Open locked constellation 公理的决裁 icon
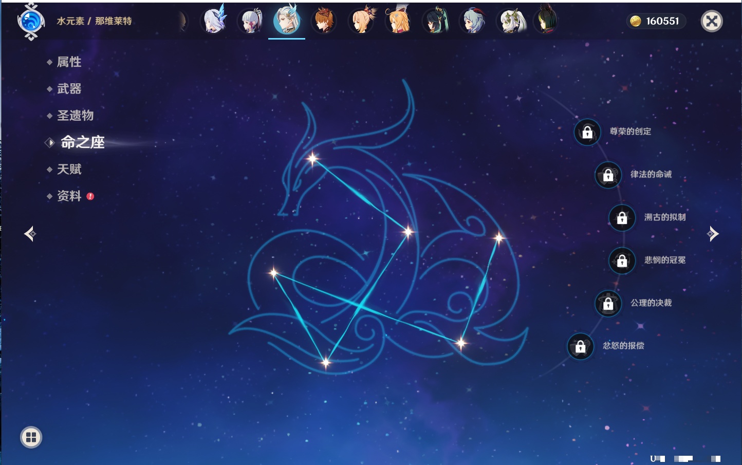The height and width of the screenshot is (465, 742). (608, 304)
